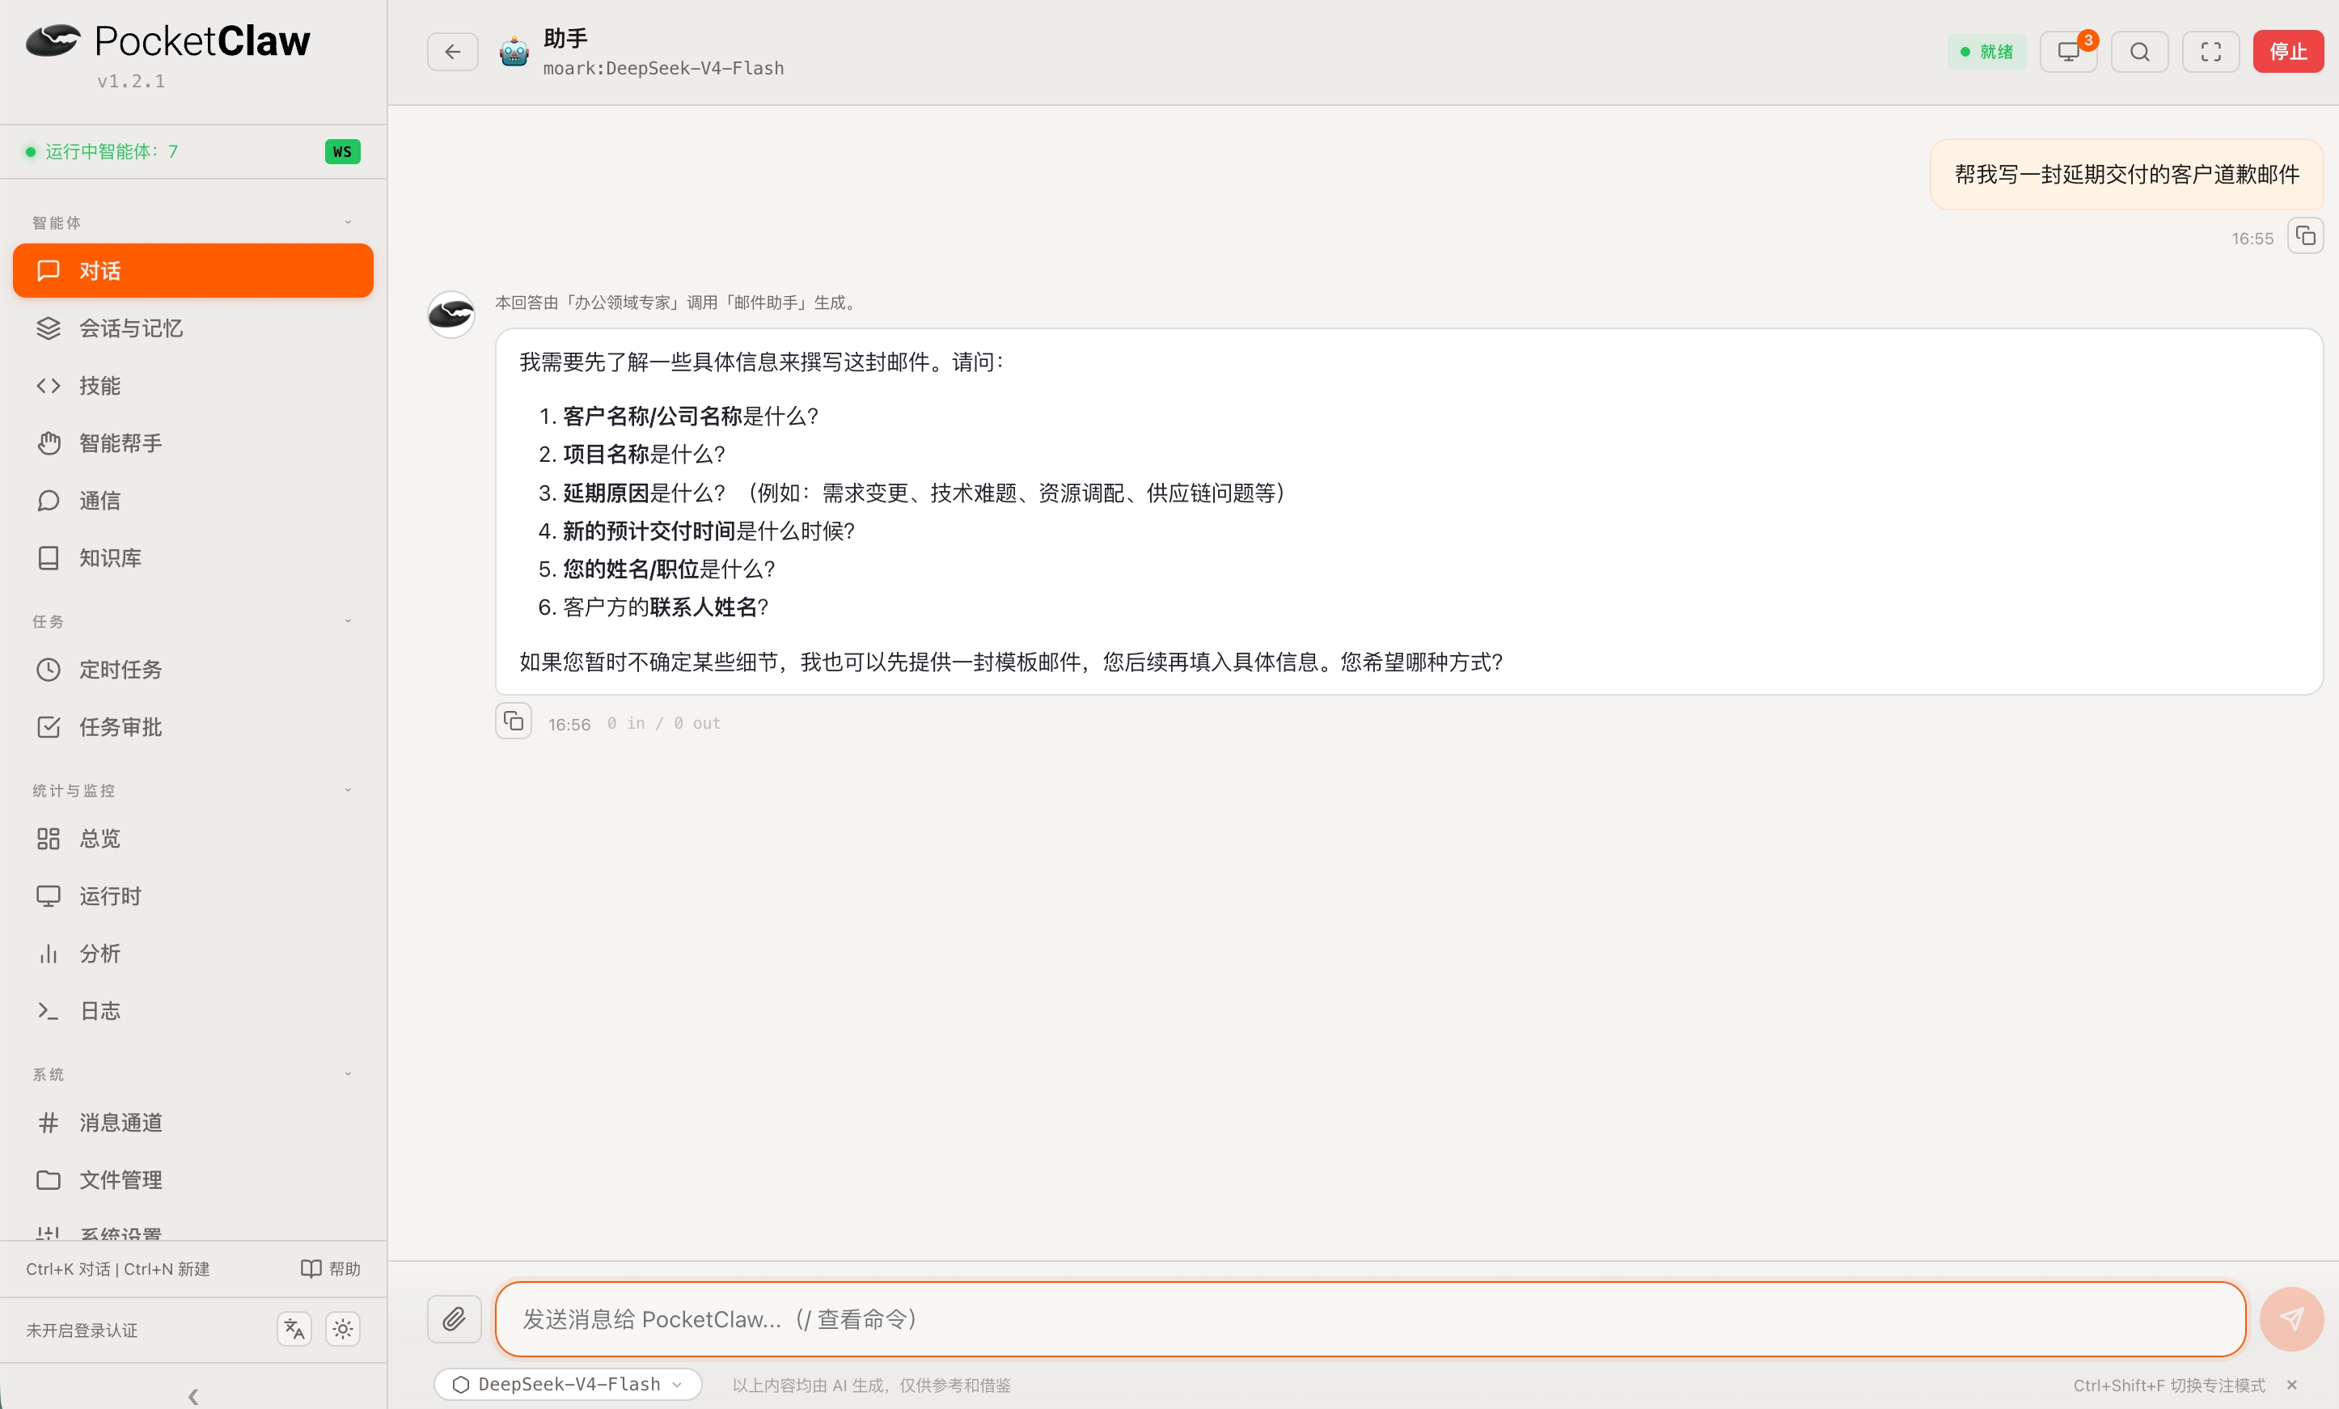Viewport: 2339px width, 1409px height.
Task: Collapse the 智能体 section chevron
Action: point(348,222)
